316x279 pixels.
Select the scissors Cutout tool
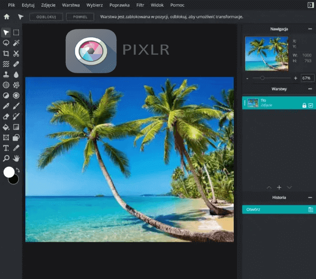click(x=16, y=53)
